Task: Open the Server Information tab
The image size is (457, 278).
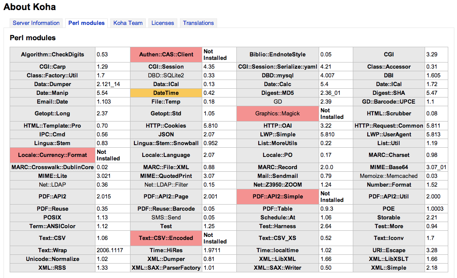Action: pos(36,23)
